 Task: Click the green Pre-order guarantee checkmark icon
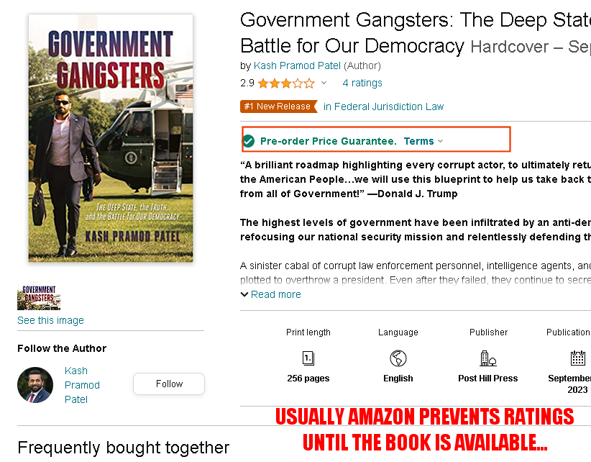click(x=248, y=141)
